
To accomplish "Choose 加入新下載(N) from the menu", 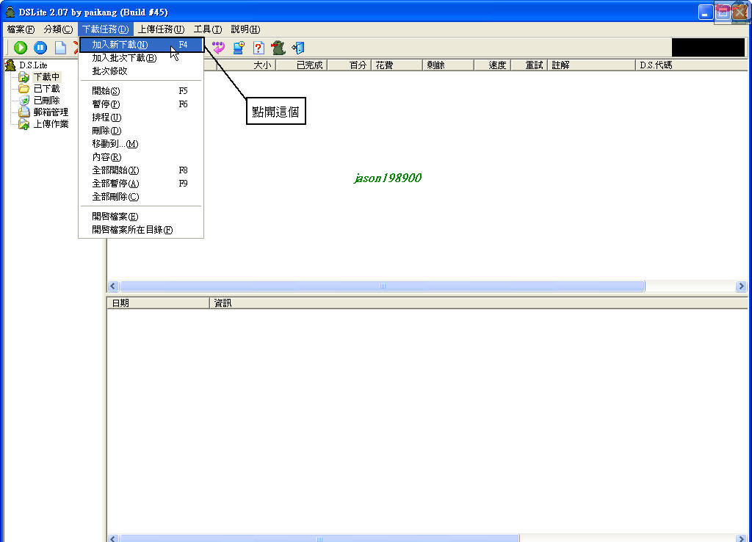I will 142,45.
